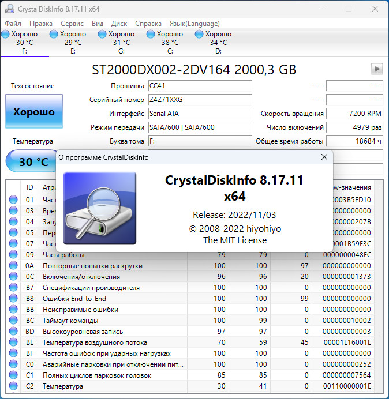Click the power-on count 4979 раз field
Screen dimensions: 389x399
354,127
